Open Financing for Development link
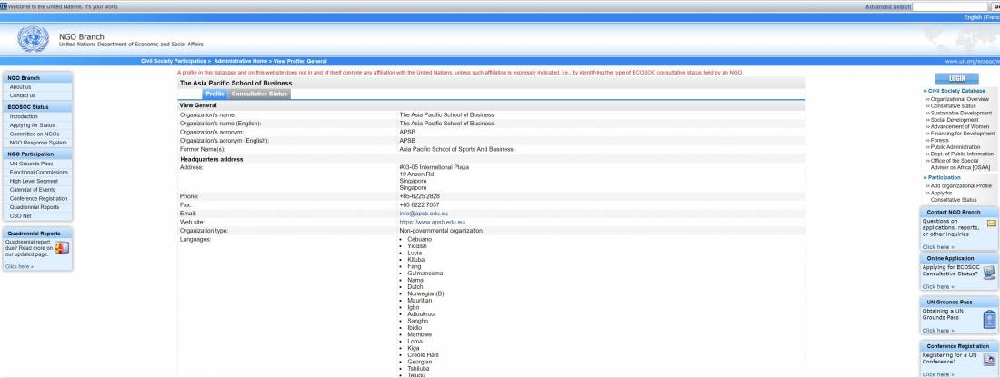Image resolution: width=1000 pixels, height=378 pixels. pos(963,134)
